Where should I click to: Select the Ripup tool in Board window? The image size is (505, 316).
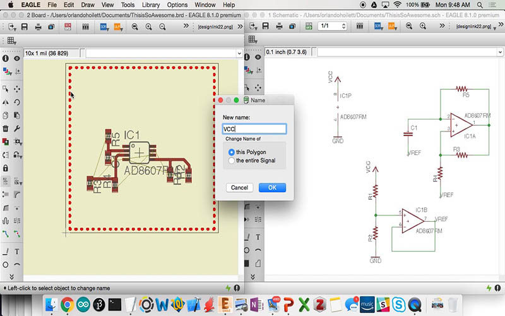coord(17,234)
